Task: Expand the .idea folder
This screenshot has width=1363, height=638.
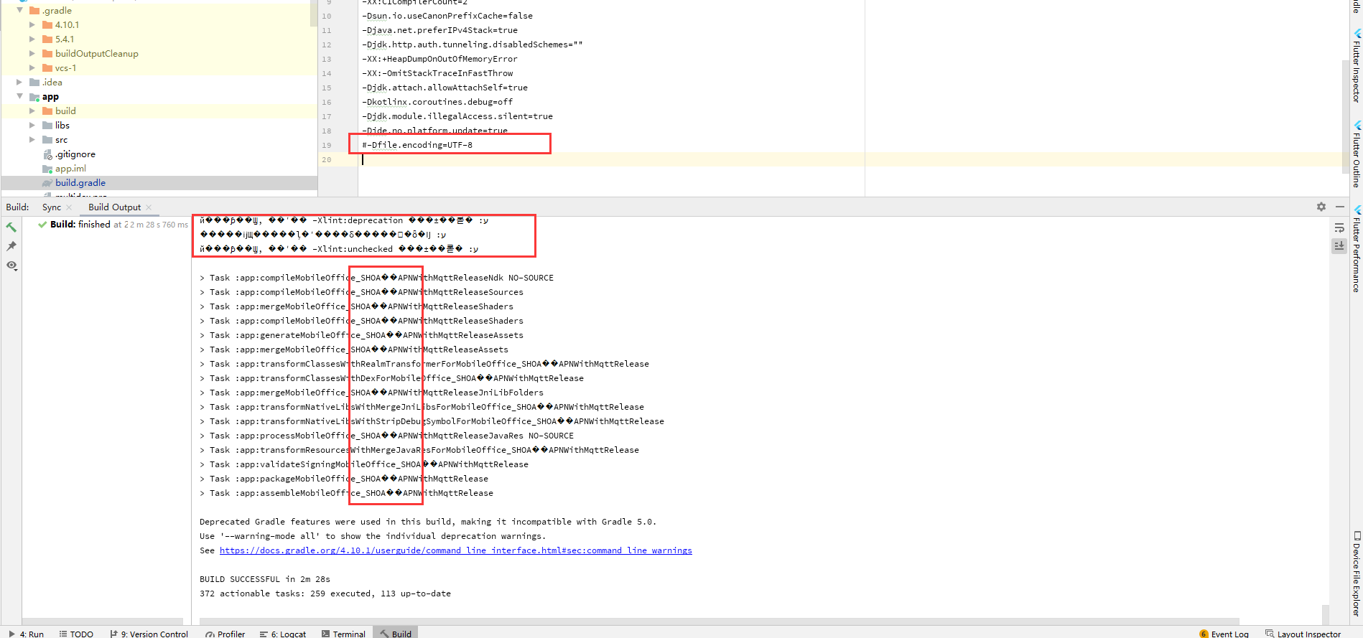Action: coord(19,83)
